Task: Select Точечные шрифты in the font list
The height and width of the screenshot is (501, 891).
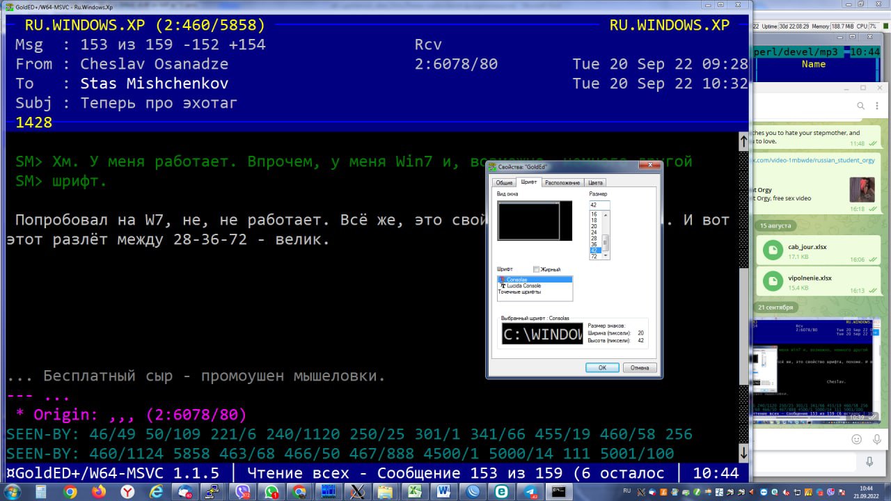Action: [535, 292]
